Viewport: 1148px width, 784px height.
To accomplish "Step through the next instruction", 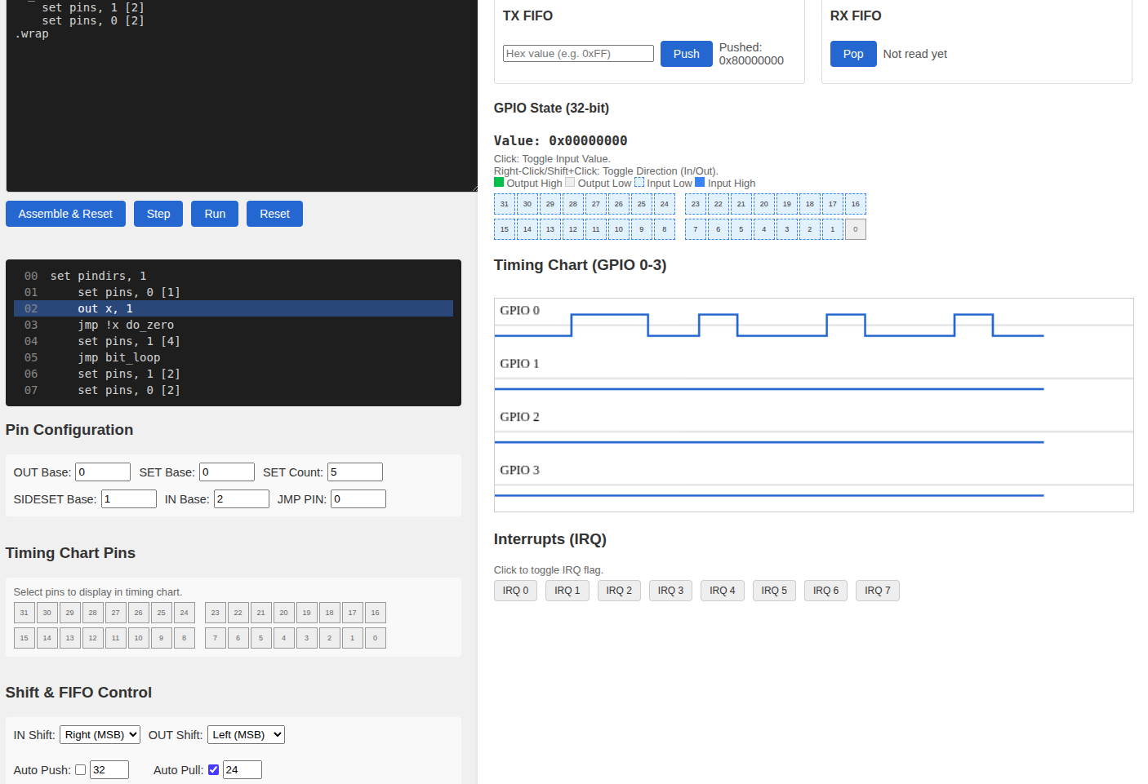I will point(158,214).
